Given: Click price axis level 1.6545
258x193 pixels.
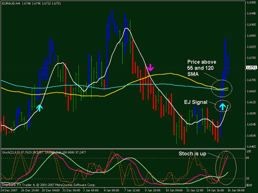Looking at the screenshot, I should pyautogui.click(x=251, y=124).
